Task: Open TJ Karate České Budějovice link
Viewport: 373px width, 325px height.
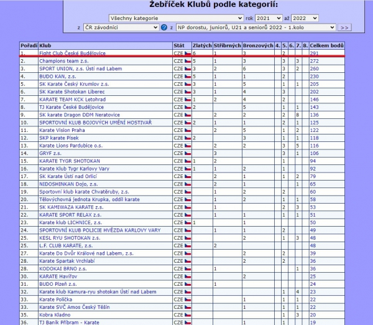Action: (x=71, y=107)
